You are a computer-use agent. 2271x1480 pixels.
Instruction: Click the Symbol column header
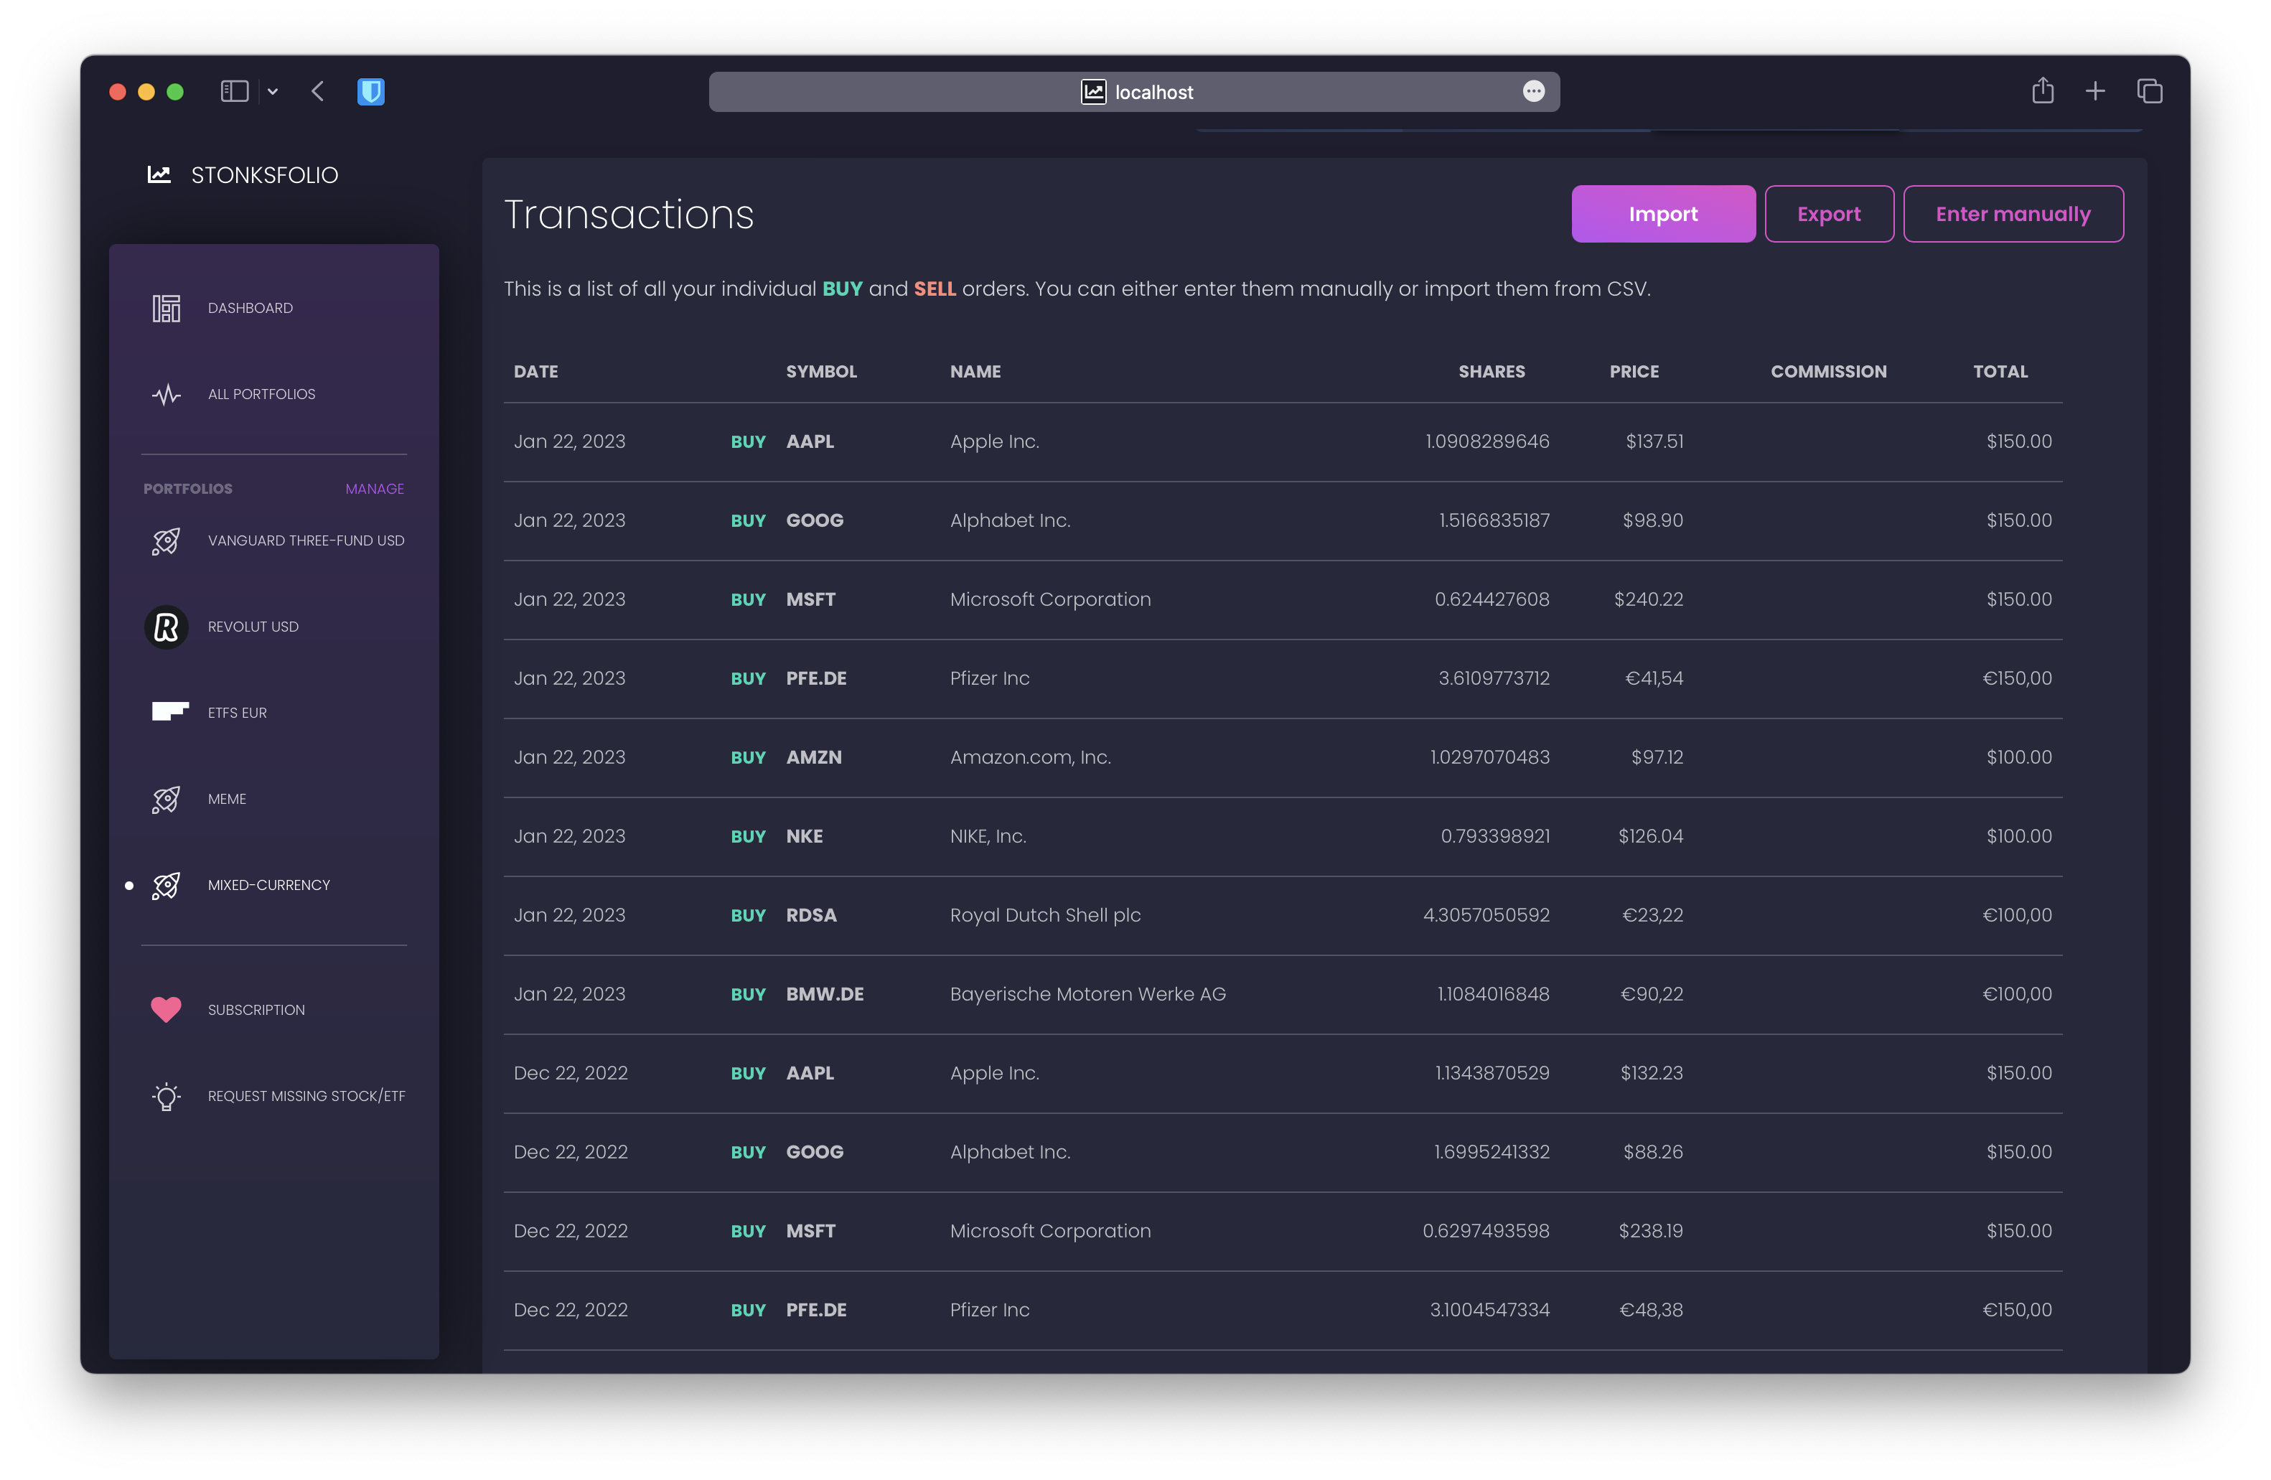point(822,371)
